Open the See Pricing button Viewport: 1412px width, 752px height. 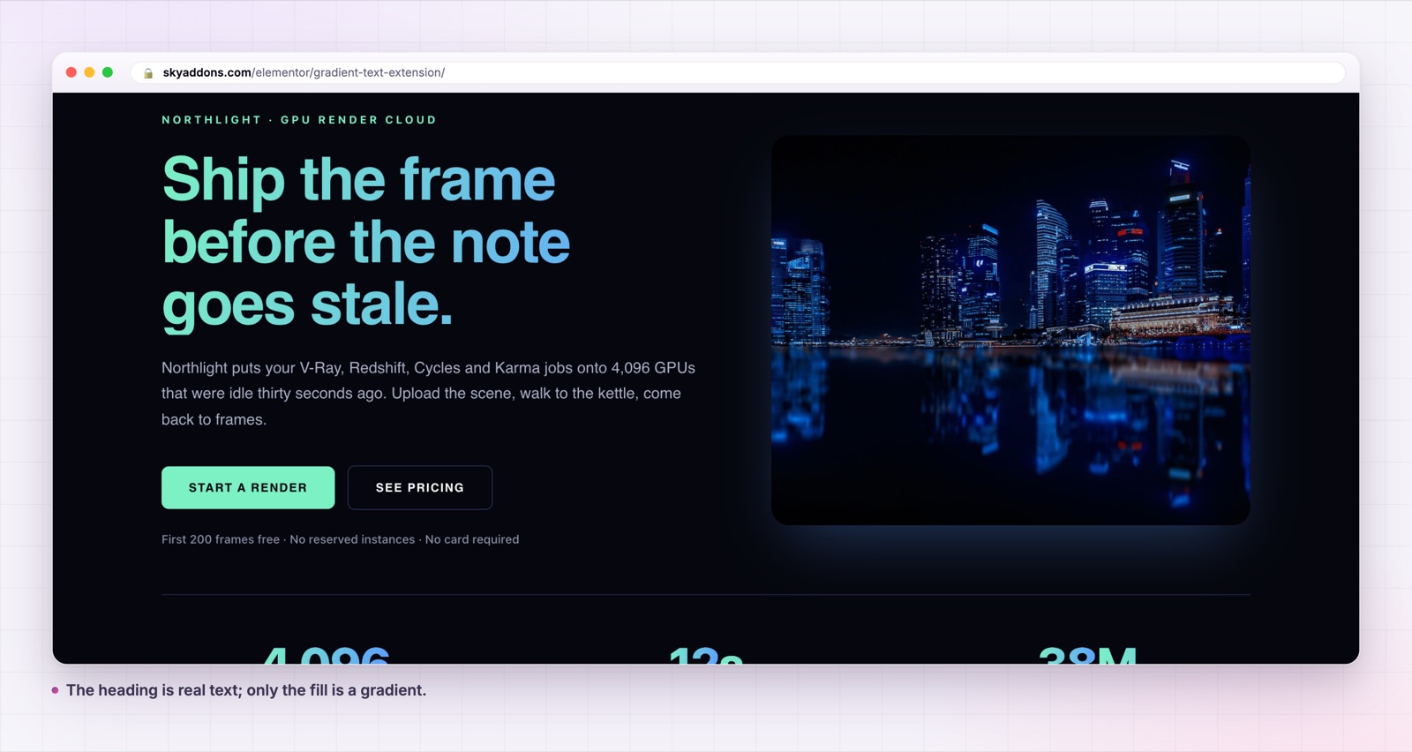tap(420, 487)
